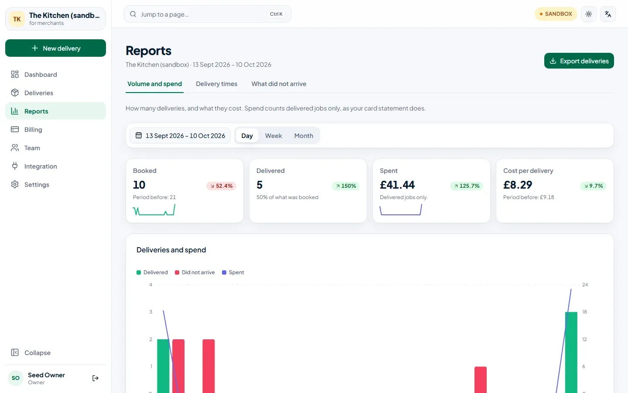Go to Billing in the sidebar

(x=55, y=129)
